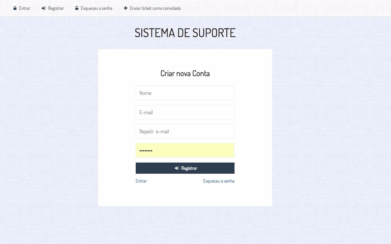Viewport: 391px width, 244px height.
Task: Click the open padlock icon in navbar
Action: pos(77,8)
